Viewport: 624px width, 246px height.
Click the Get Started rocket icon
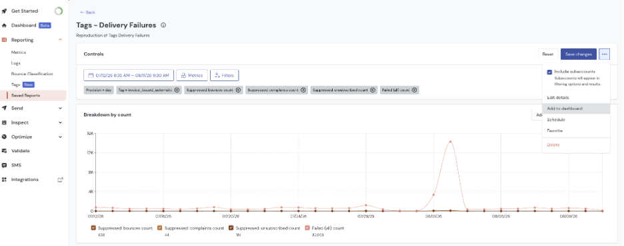(x=5, y=11)
